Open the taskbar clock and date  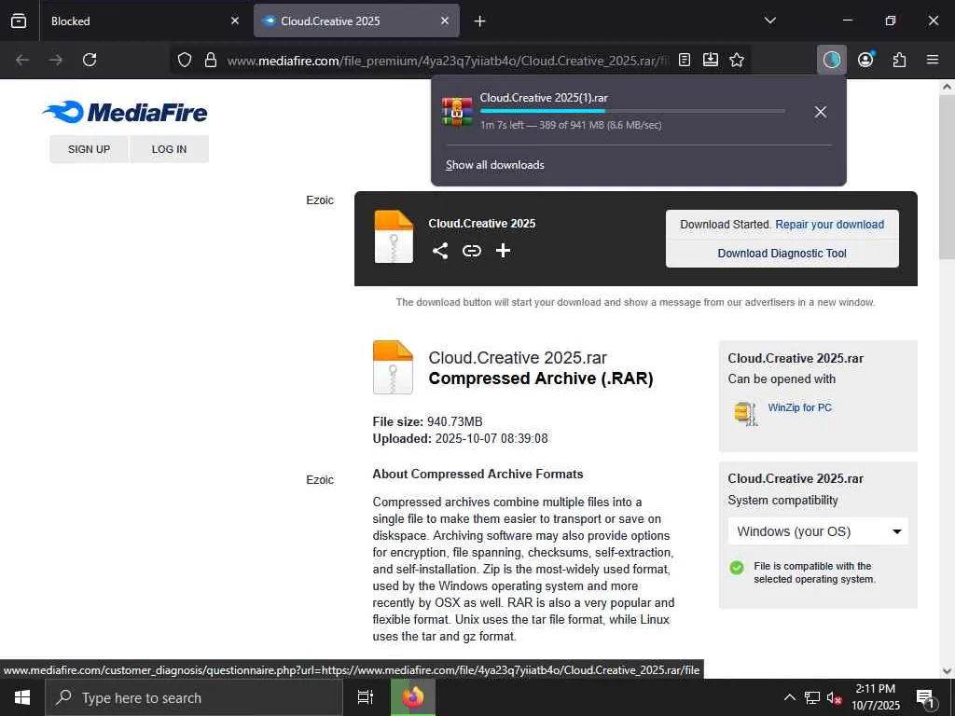click(875, 697)
